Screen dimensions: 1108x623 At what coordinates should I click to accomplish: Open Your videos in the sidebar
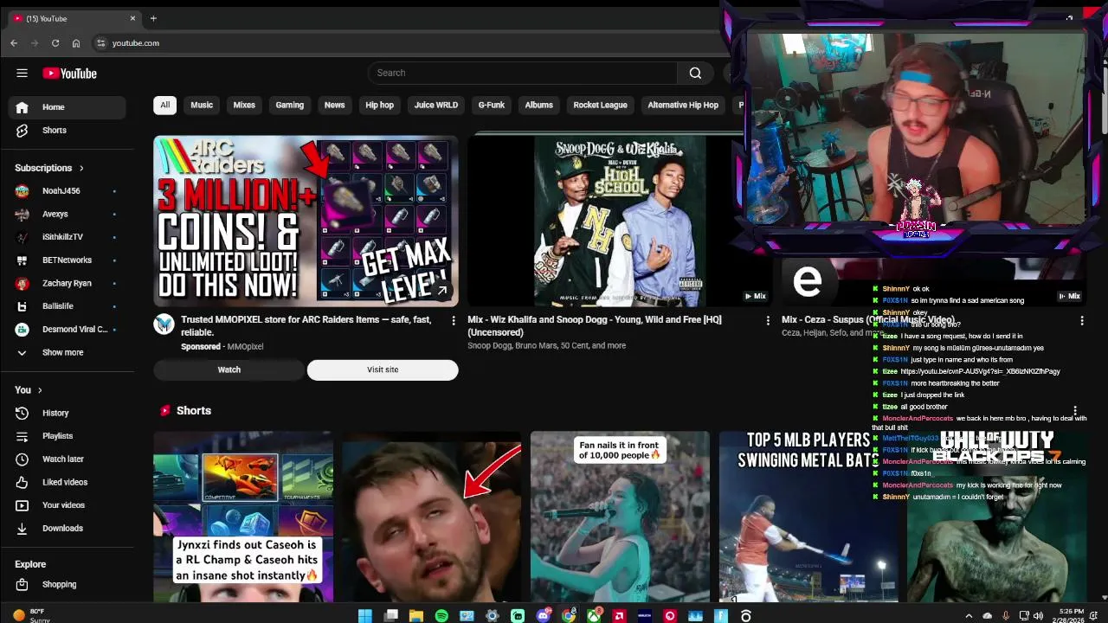pos(68,505)
